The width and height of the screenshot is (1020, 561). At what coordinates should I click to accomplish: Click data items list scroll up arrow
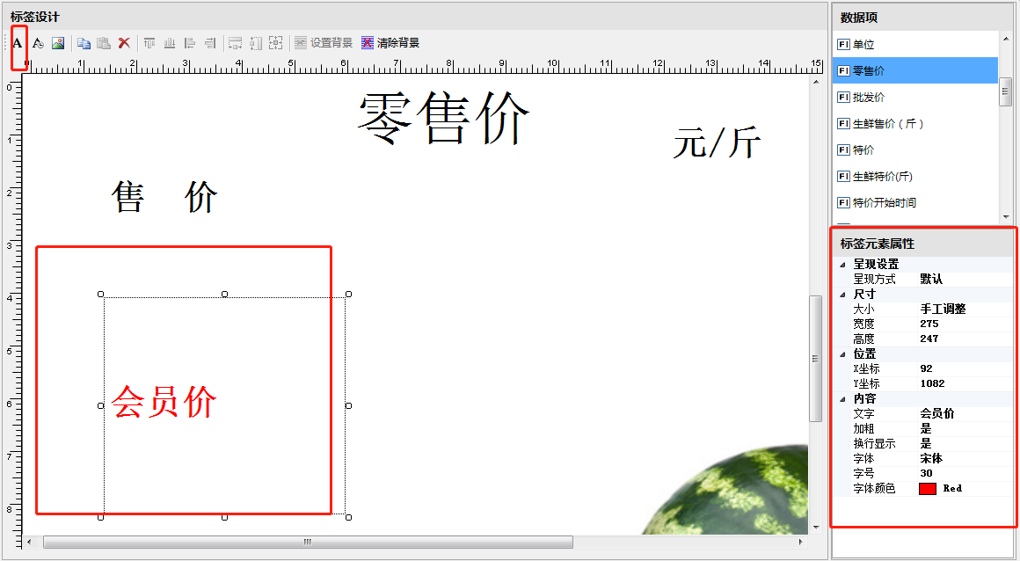click(x=1006, y=39)
